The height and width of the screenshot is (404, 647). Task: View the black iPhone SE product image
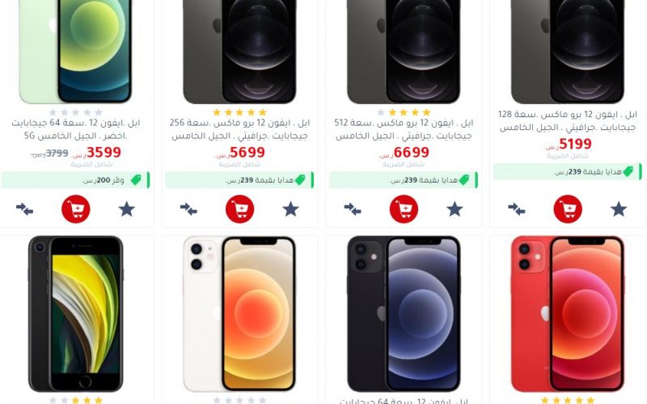[x=75, y=314]
